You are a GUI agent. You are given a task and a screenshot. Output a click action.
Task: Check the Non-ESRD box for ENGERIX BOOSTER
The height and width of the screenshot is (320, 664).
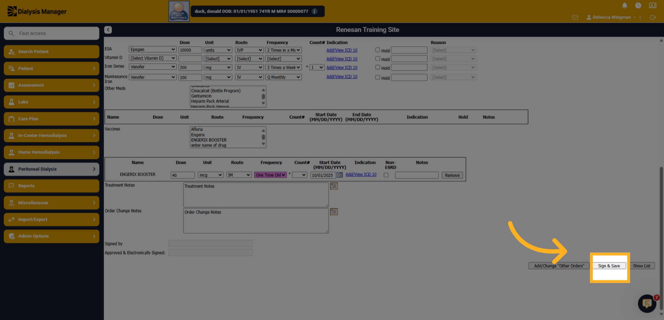pyautogui.click(x=386, y=175)
